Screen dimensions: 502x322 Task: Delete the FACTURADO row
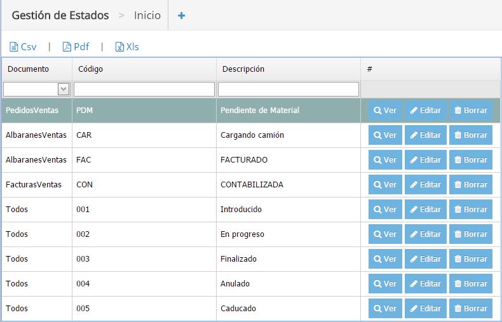[471, 159]
